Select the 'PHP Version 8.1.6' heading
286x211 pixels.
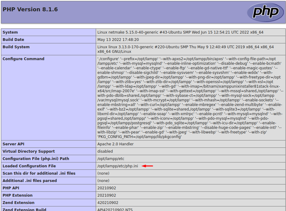click(30, 9)
